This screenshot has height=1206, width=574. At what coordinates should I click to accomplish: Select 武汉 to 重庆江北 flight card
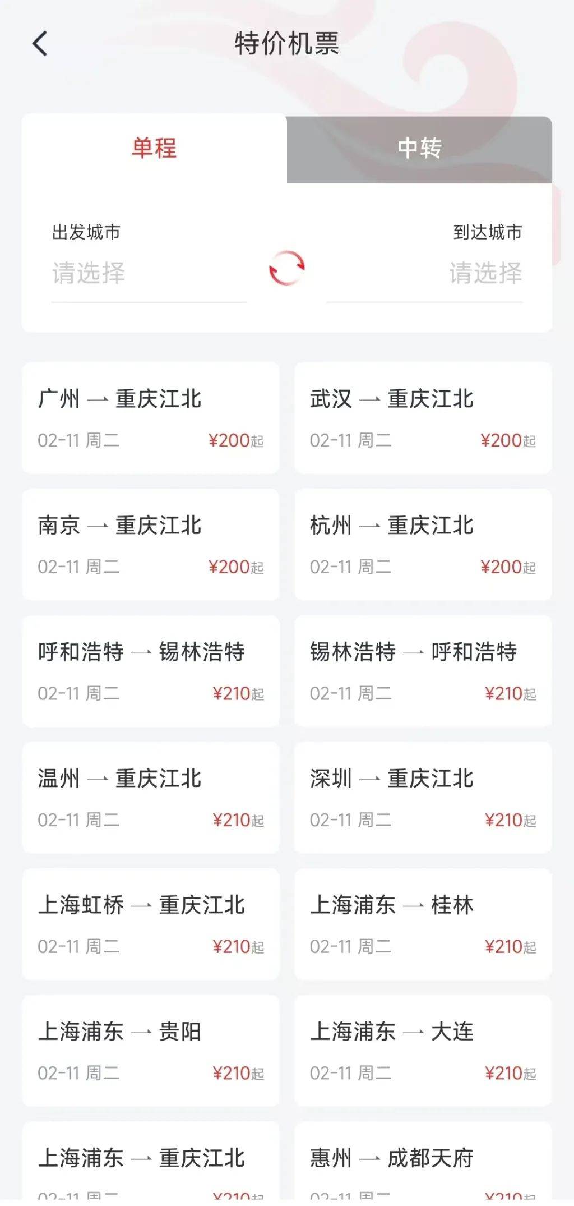423,418
